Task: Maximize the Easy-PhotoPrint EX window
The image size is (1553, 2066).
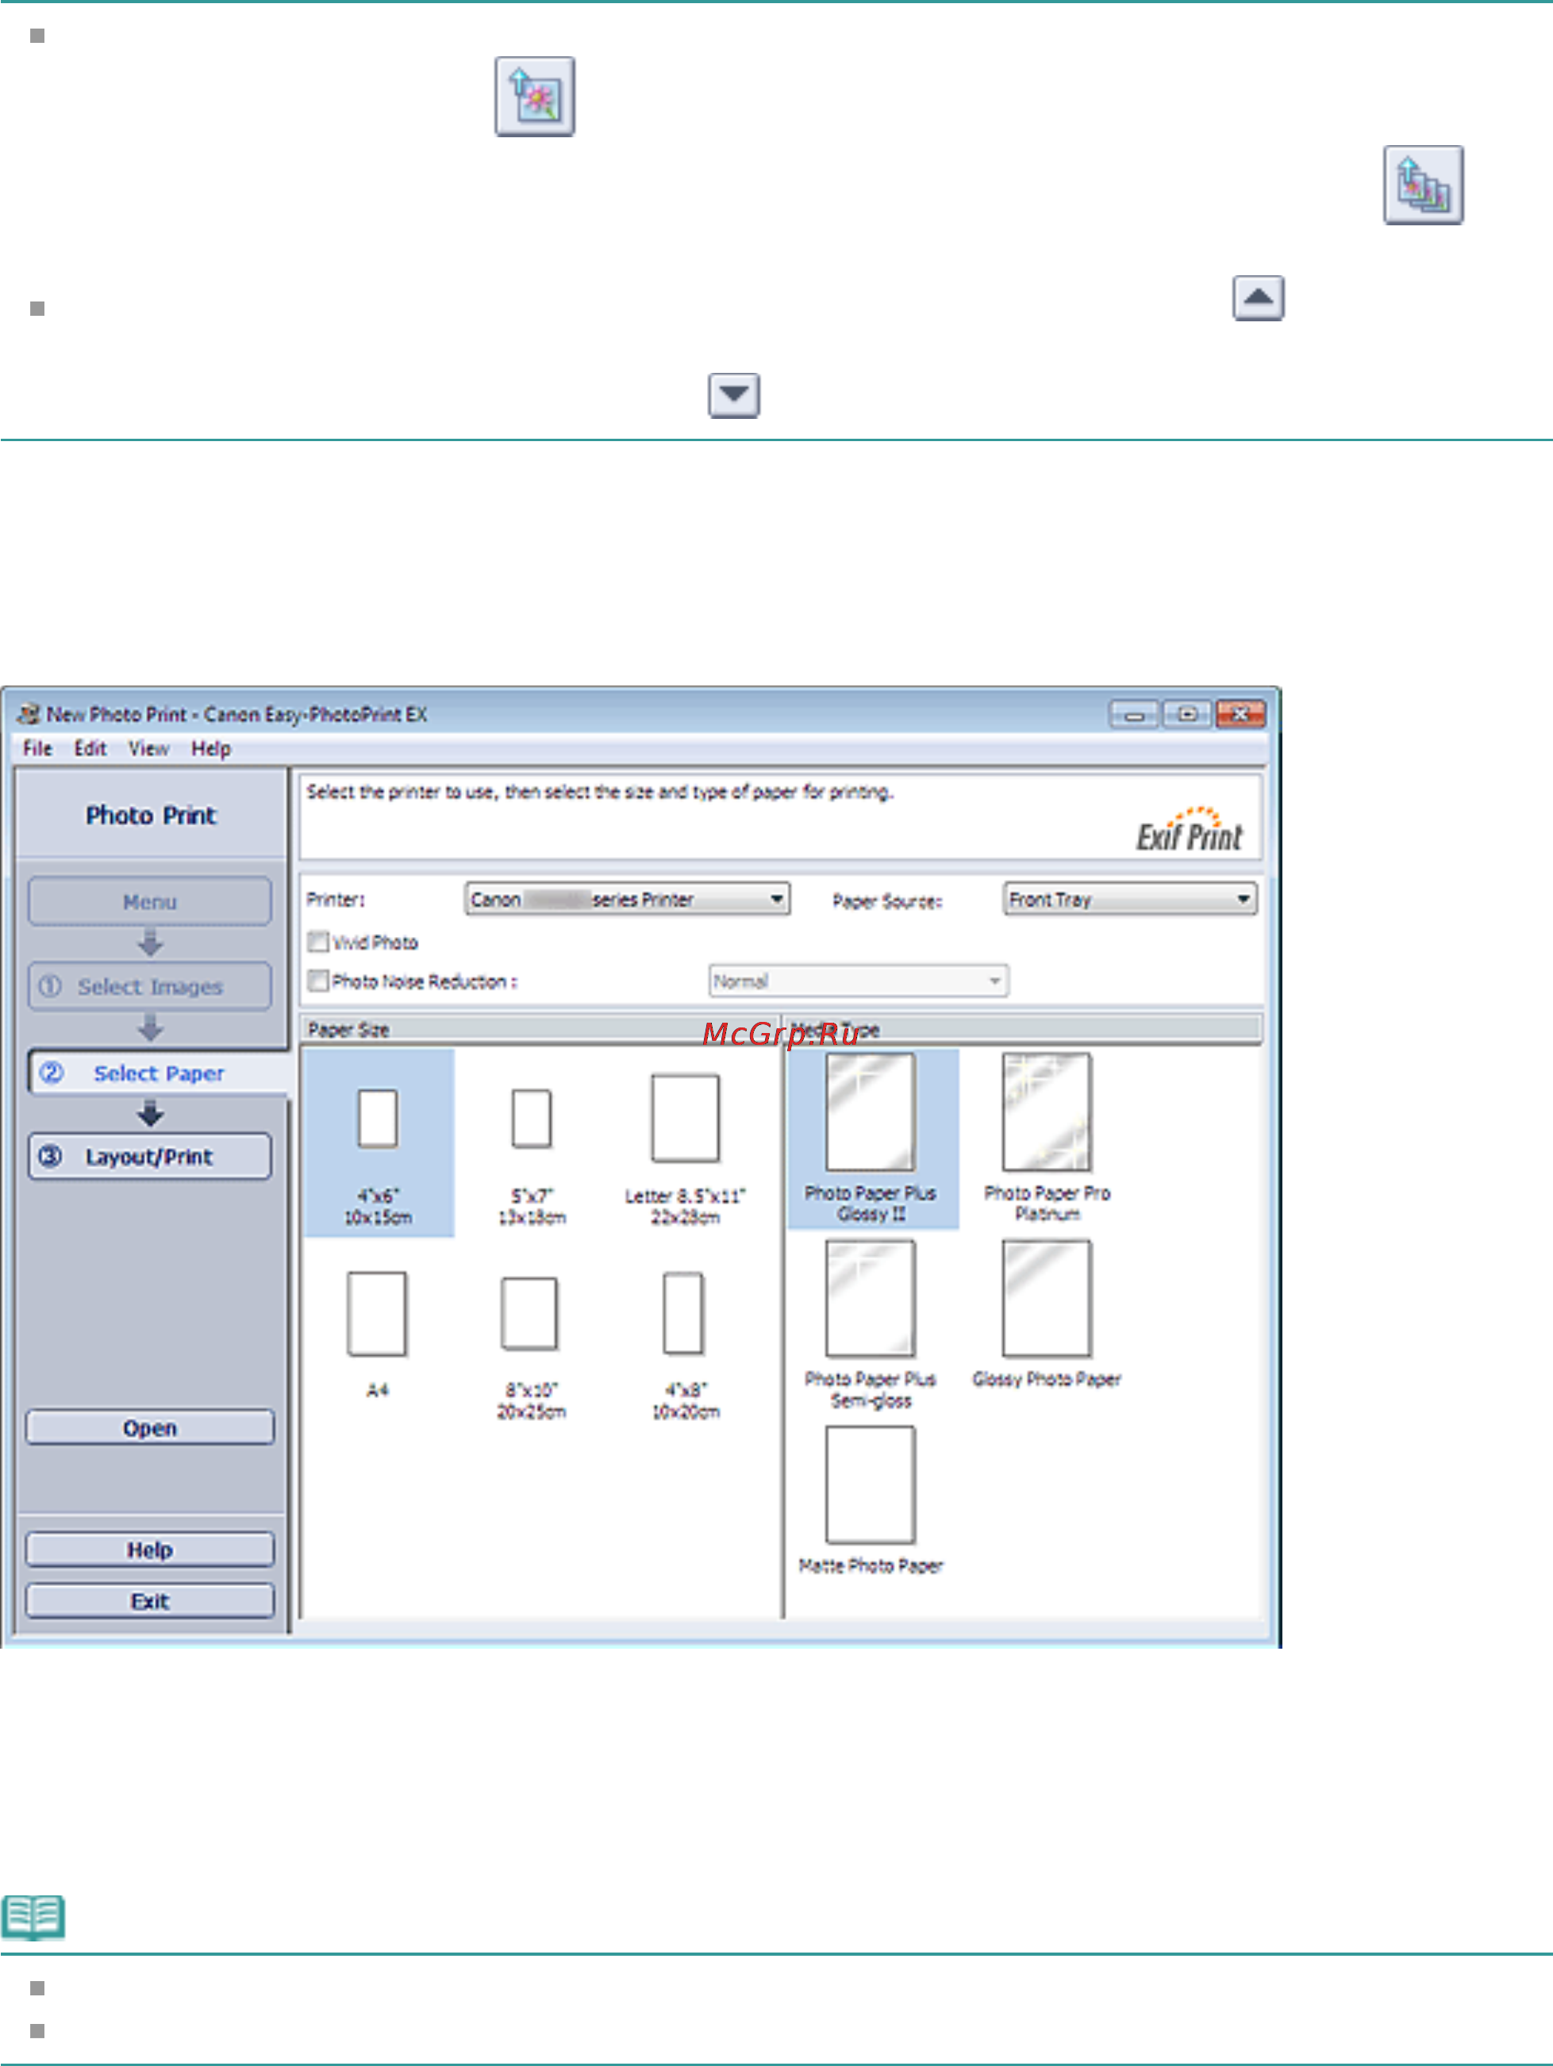Action: tap(1186, 715)
